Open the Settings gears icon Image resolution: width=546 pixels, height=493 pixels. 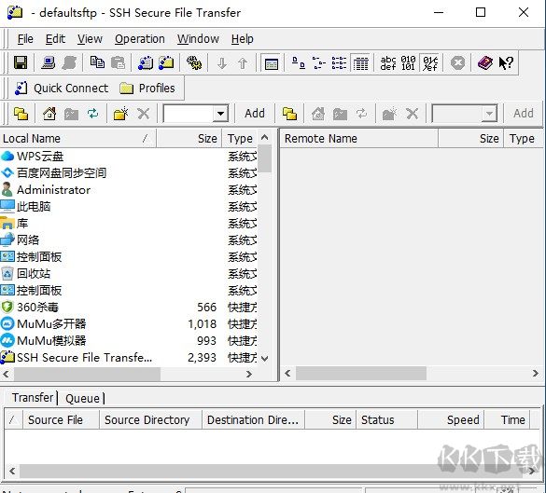click(194, 63)
